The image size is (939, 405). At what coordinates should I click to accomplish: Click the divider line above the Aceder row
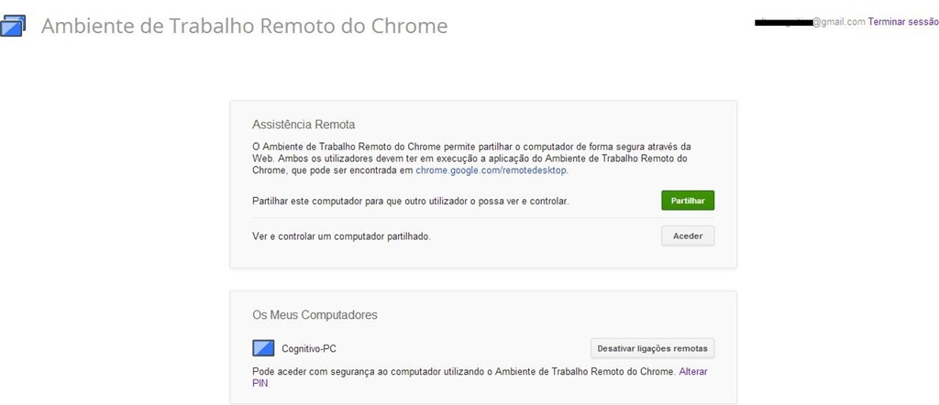click(483, 218)
